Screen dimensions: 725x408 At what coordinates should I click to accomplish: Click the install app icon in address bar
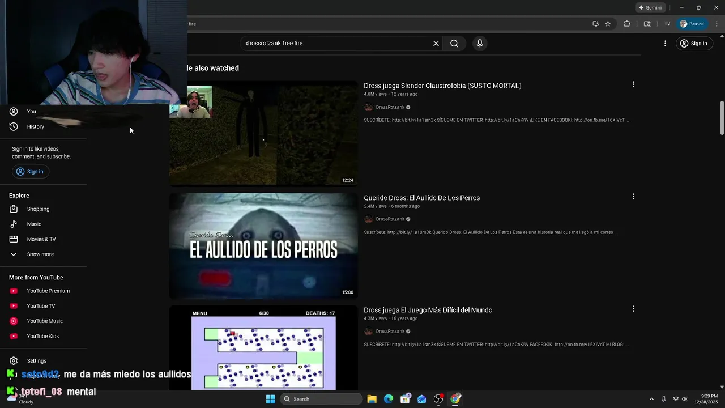coord(595,24)
